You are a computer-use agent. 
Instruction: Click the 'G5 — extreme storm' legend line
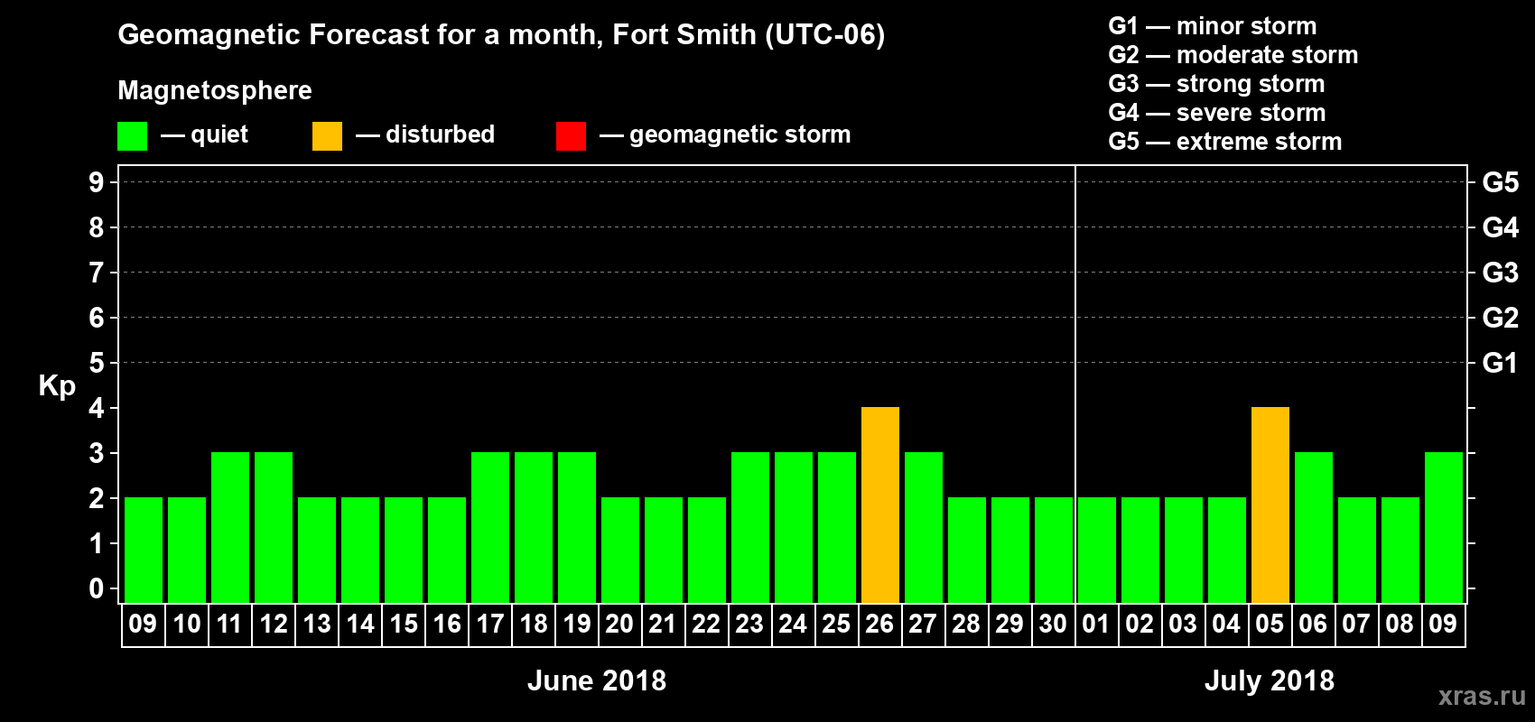pyautogui.click(x=1225, y=142)
